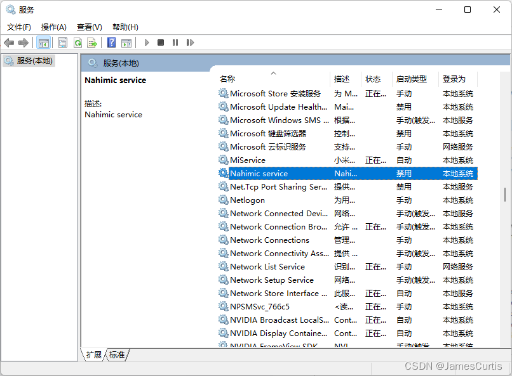Click the services gear icon in the 服务(本地) header

[x=93, y=63]
